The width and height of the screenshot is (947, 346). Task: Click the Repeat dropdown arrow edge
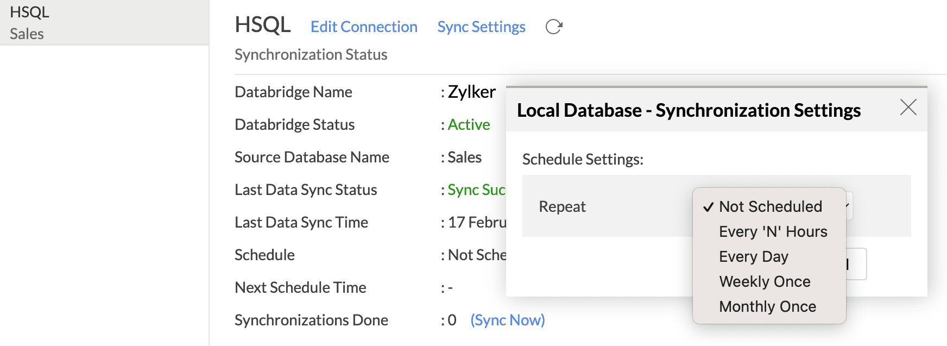[x=849, y=206]
